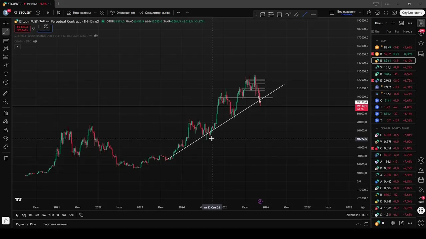Image resolution: width=426 pixels, height=239 pixels.
Task: Hide all drawings with eye icon
Action: (x=6, y=138)
